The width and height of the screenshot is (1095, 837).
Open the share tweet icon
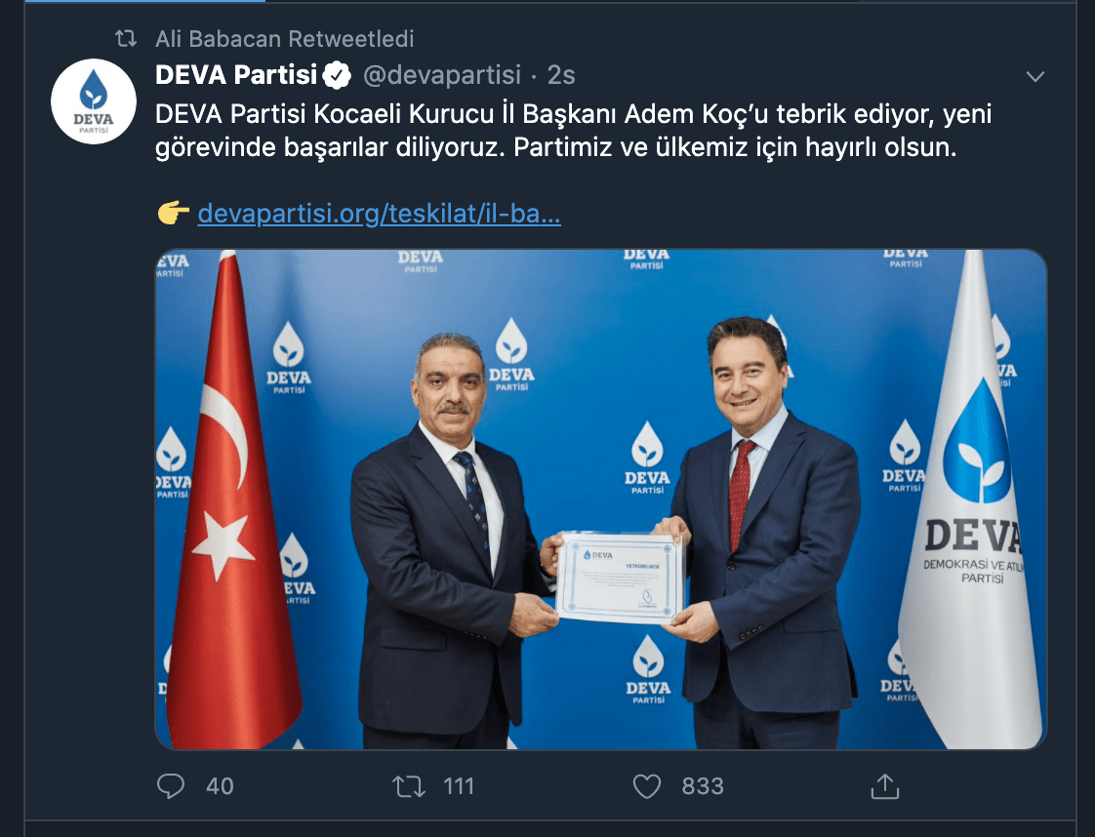(885, 786)
